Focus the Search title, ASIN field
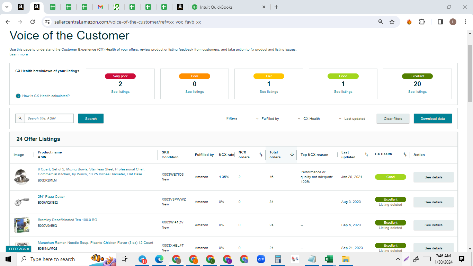The image size is (473, 266). (49, 118)
